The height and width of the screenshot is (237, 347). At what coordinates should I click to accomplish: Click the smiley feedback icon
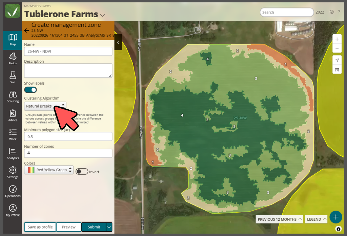pos(331,12)
